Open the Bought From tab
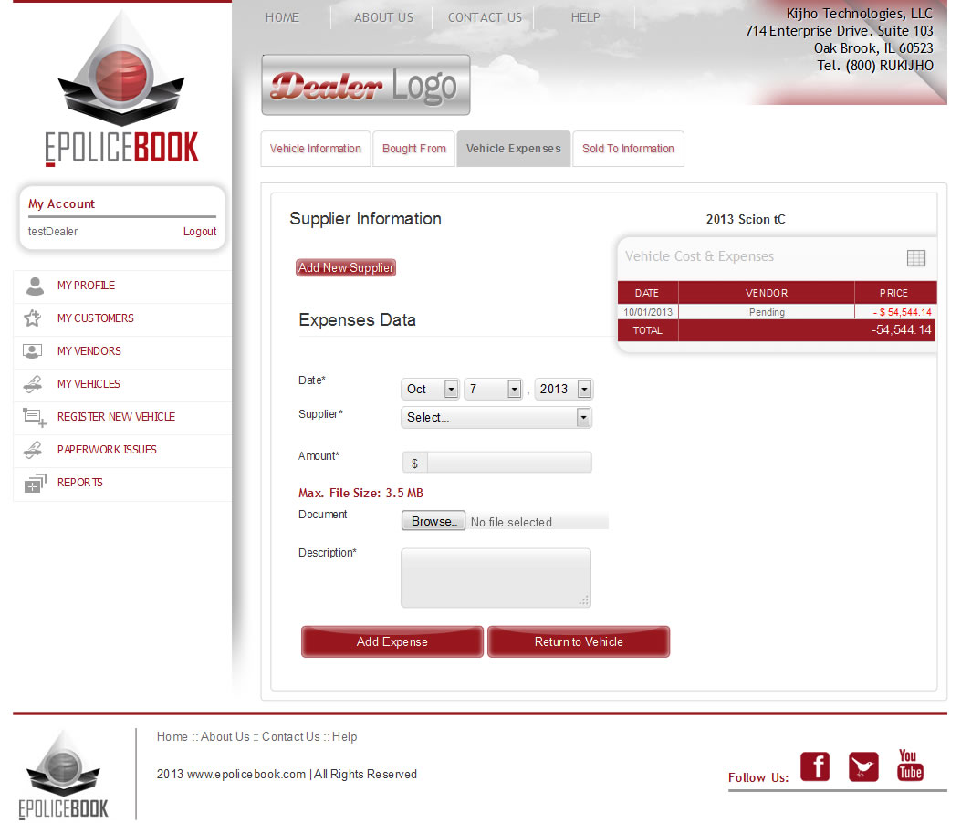Viewport: 961px width, 823px height. click(414, 149)
